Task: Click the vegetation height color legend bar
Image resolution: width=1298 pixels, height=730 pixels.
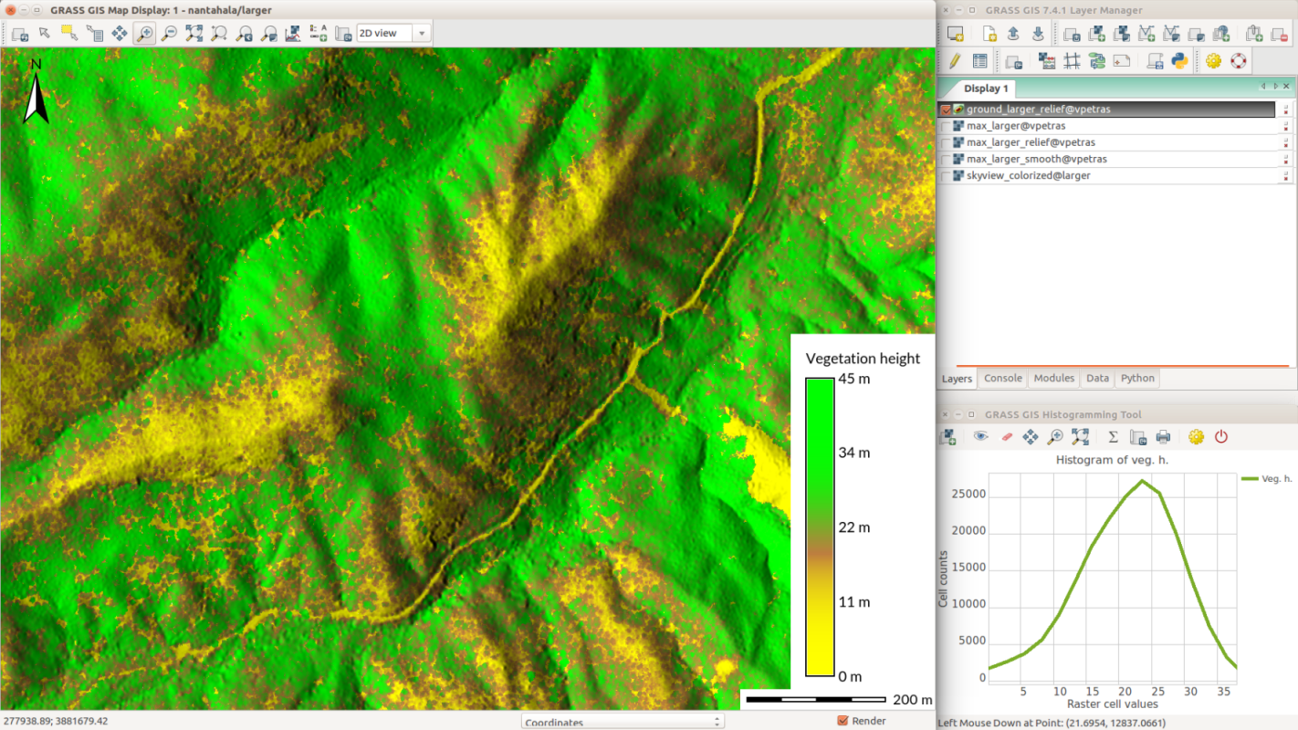Action: (x=820, y=527)
